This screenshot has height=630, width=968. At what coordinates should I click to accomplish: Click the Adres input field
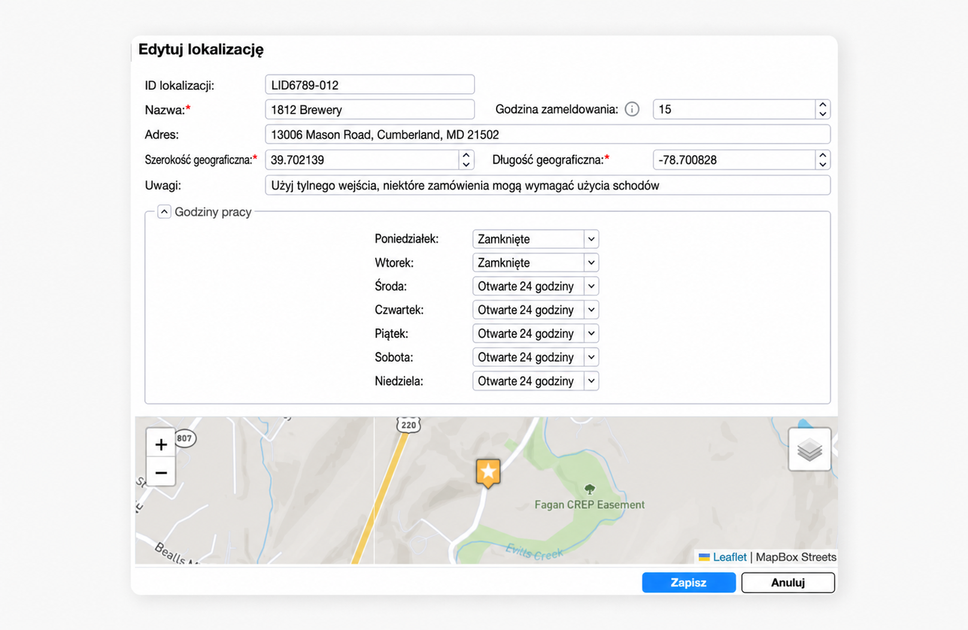coord(547,134)
